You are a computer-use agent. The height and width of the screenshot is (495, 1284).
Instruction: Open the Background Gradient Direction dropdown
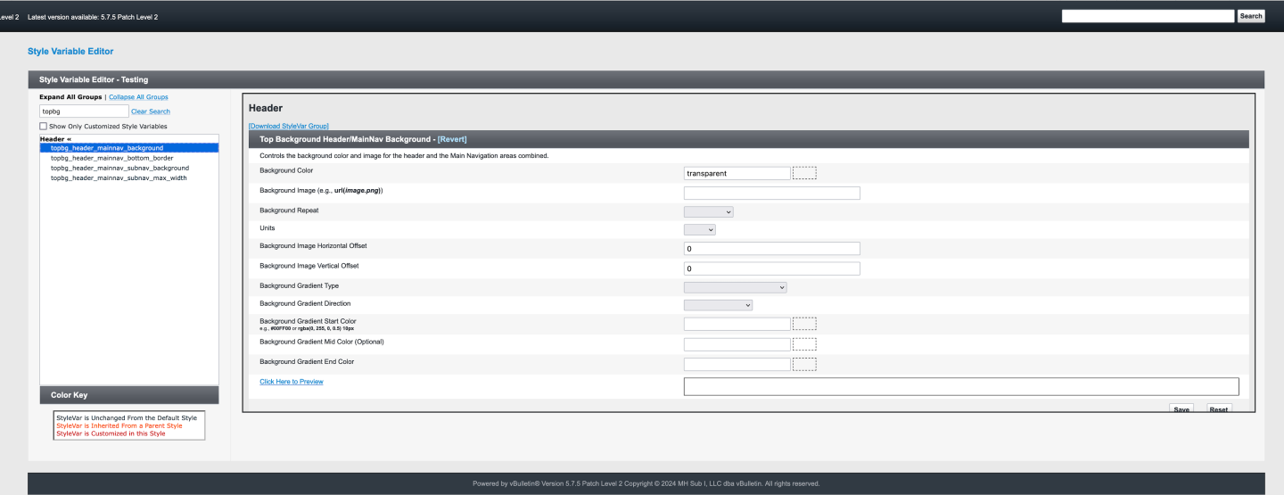pos(719,305)
